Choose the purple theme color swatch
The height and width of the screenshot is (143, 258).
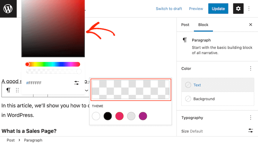(143, 116)
